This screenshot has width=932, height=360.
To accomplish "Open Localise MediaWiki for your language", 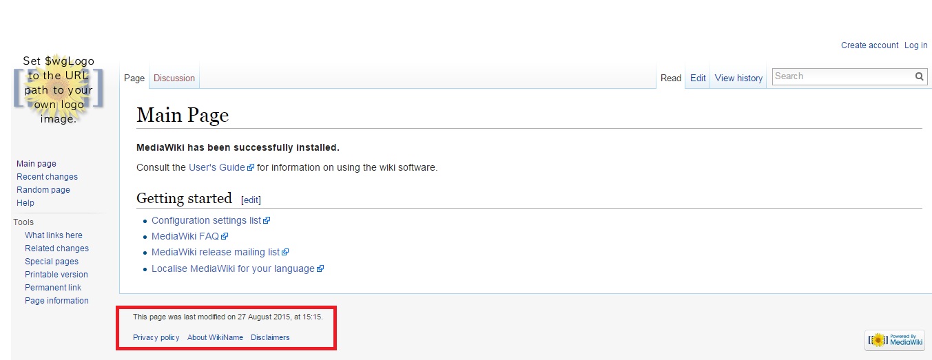I will tap(233, 269).
